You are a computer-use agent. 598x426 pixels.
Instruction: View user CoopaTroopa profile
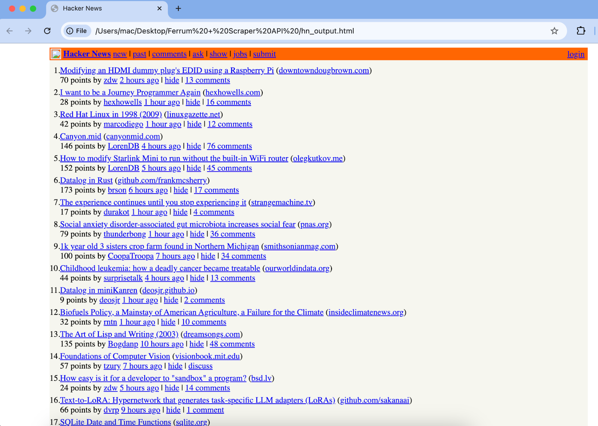click(131, 256)
